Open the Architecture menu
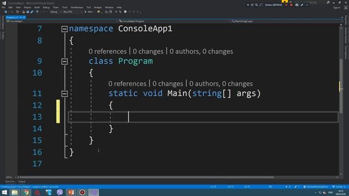This screenshot has width=349, height=196. click(x=77, y=7)
